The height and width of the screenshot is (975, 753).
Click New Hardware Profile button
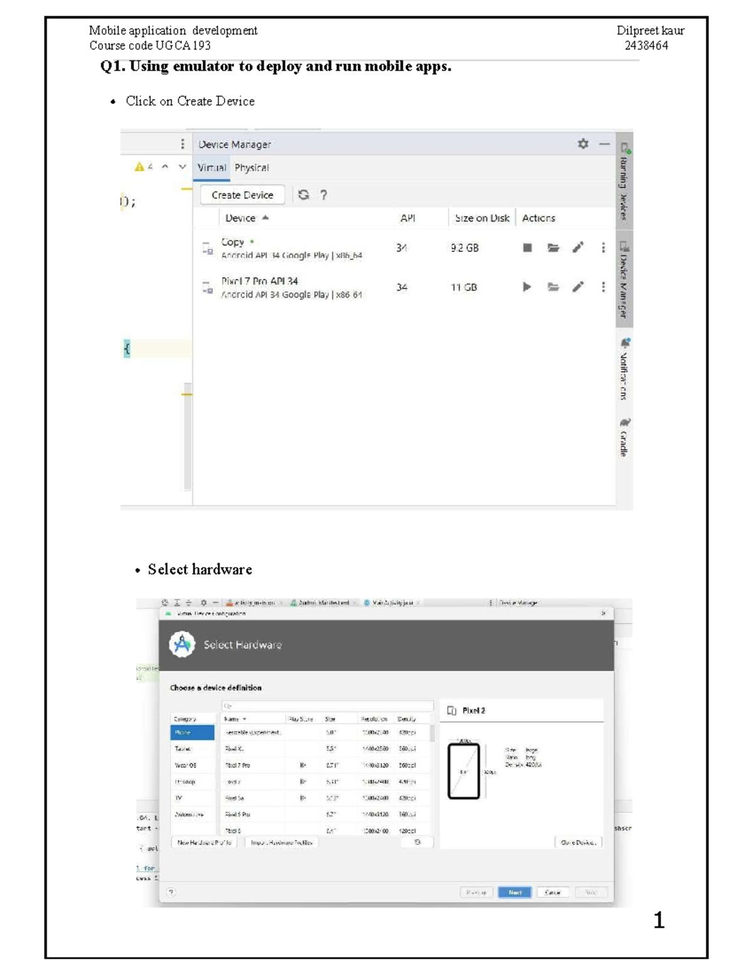pyautogui.click(x=204, y=843)
